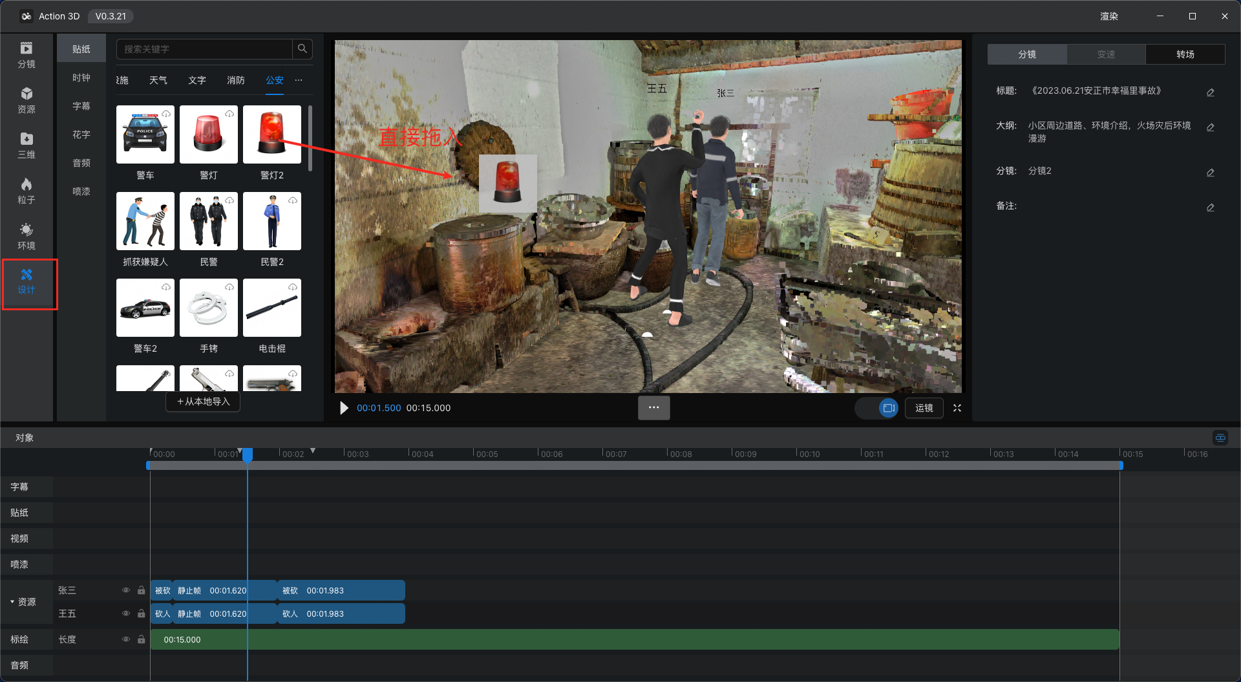Select the 警灯 siren sticker

[x=209, y=134]
